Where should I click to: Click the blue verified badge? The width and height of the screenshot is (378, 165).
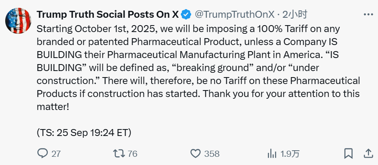point(186,15)
